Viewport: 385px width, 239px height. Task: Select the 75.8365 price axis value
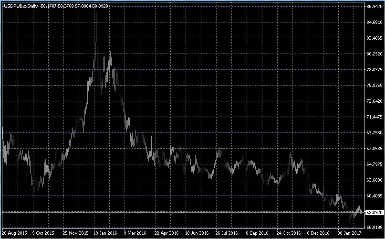[x=374, y=86]
